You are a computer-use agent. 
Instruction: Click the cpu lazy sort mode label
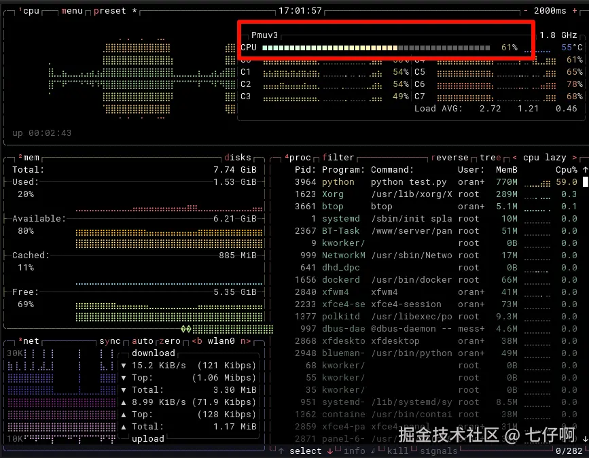click(x=544, y=158)
